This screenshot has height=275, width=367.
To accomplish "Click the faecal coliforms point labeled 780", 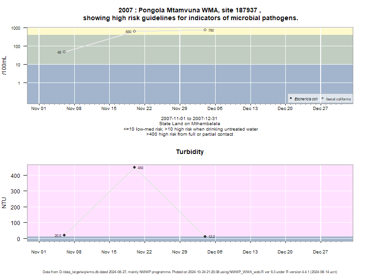I will pos(205,30).
